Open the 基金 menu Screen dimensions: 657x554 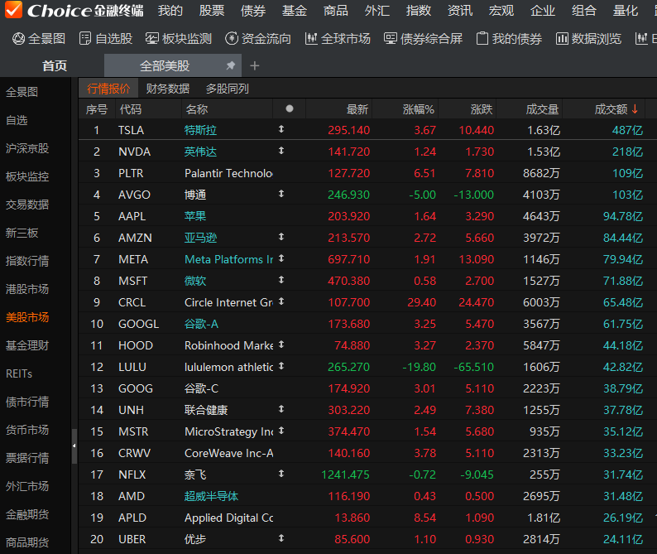click(x=295, y=11)
